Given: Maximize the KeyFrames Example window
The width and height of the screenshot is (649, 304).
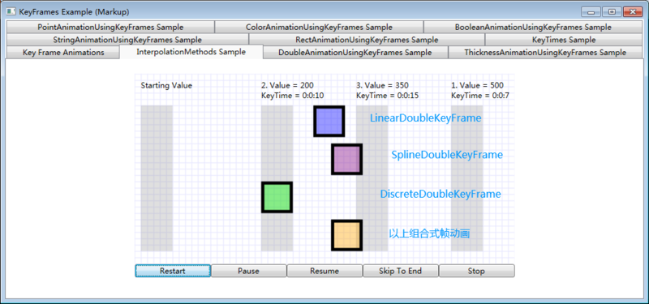Looking at the screenshot, I should 612,12.
